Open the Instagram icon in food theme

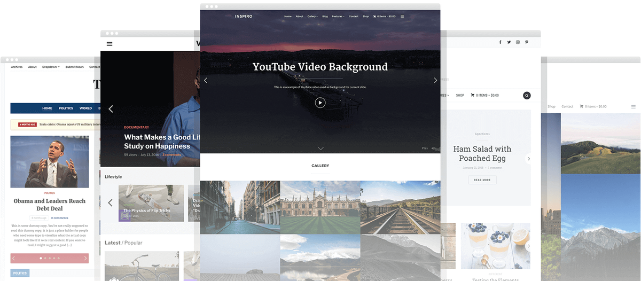pos(518,42)
